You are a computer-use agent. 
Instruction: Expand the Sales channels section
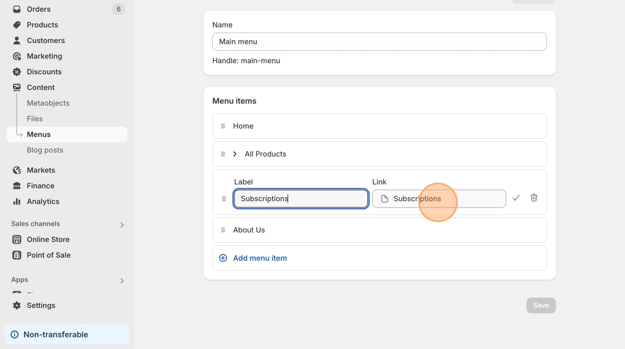[122, 225]
